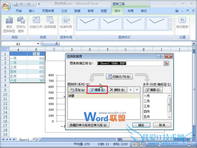Open Excel help question mark icon
This screenshot has height=148, width=197.
click(x=177, y=11)
